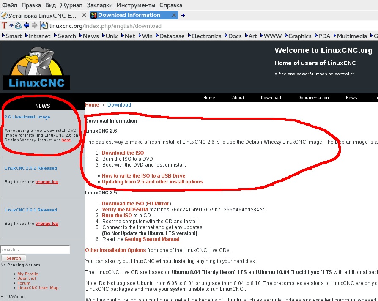Expand the Net bookmarks folder
378x301 pixels.
(x=128, y=36)
